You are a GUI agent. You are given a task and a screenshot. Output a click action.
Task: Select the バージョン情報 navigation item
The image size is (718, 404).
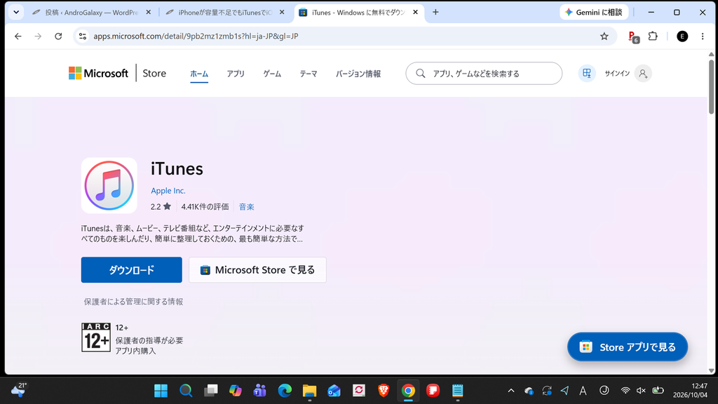[x=358, y=74]
